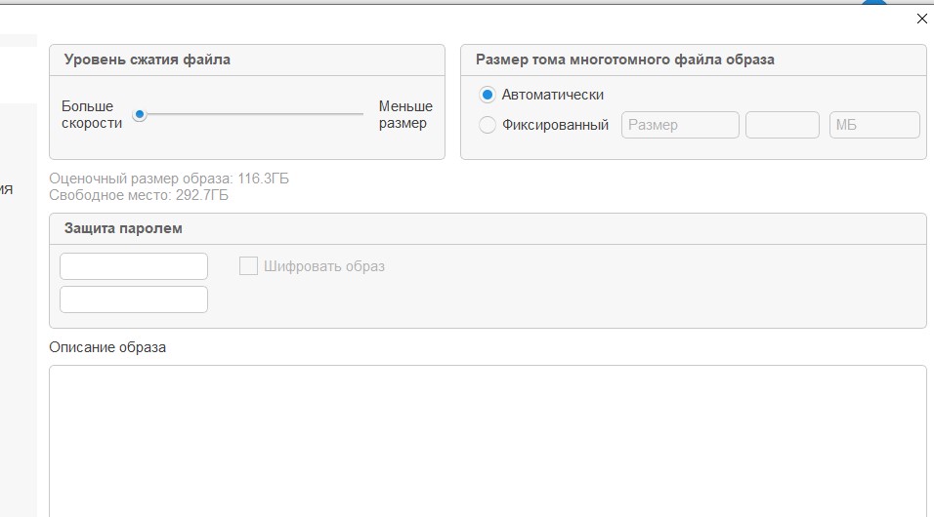Click the Размер тома многотомного файла образа header
The height and width of the screenshot is (517, 934).
(x=625, y=60)
